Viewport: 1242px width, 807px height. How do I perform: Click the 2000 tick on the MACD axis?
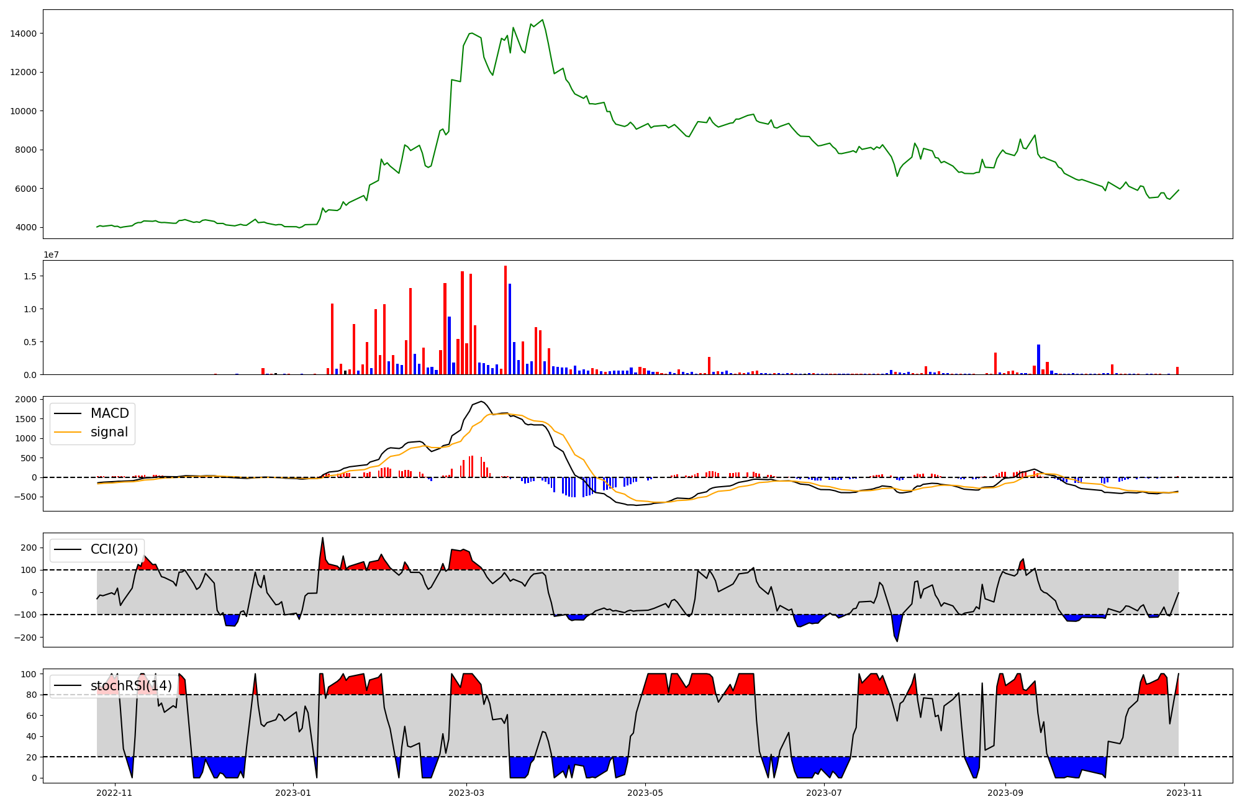click(25, 399)
